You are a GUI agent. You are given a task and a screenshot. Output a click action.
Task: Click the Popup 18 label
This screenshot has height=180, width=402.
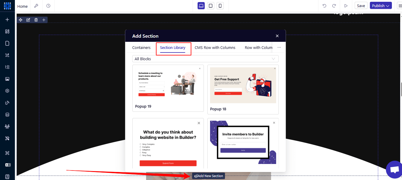click(218, 109)
